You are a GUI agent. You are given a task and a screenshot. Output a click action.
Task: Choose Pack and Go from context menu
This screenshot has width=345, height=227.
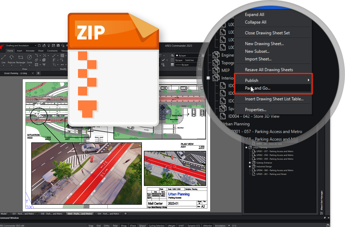point(273,88)
